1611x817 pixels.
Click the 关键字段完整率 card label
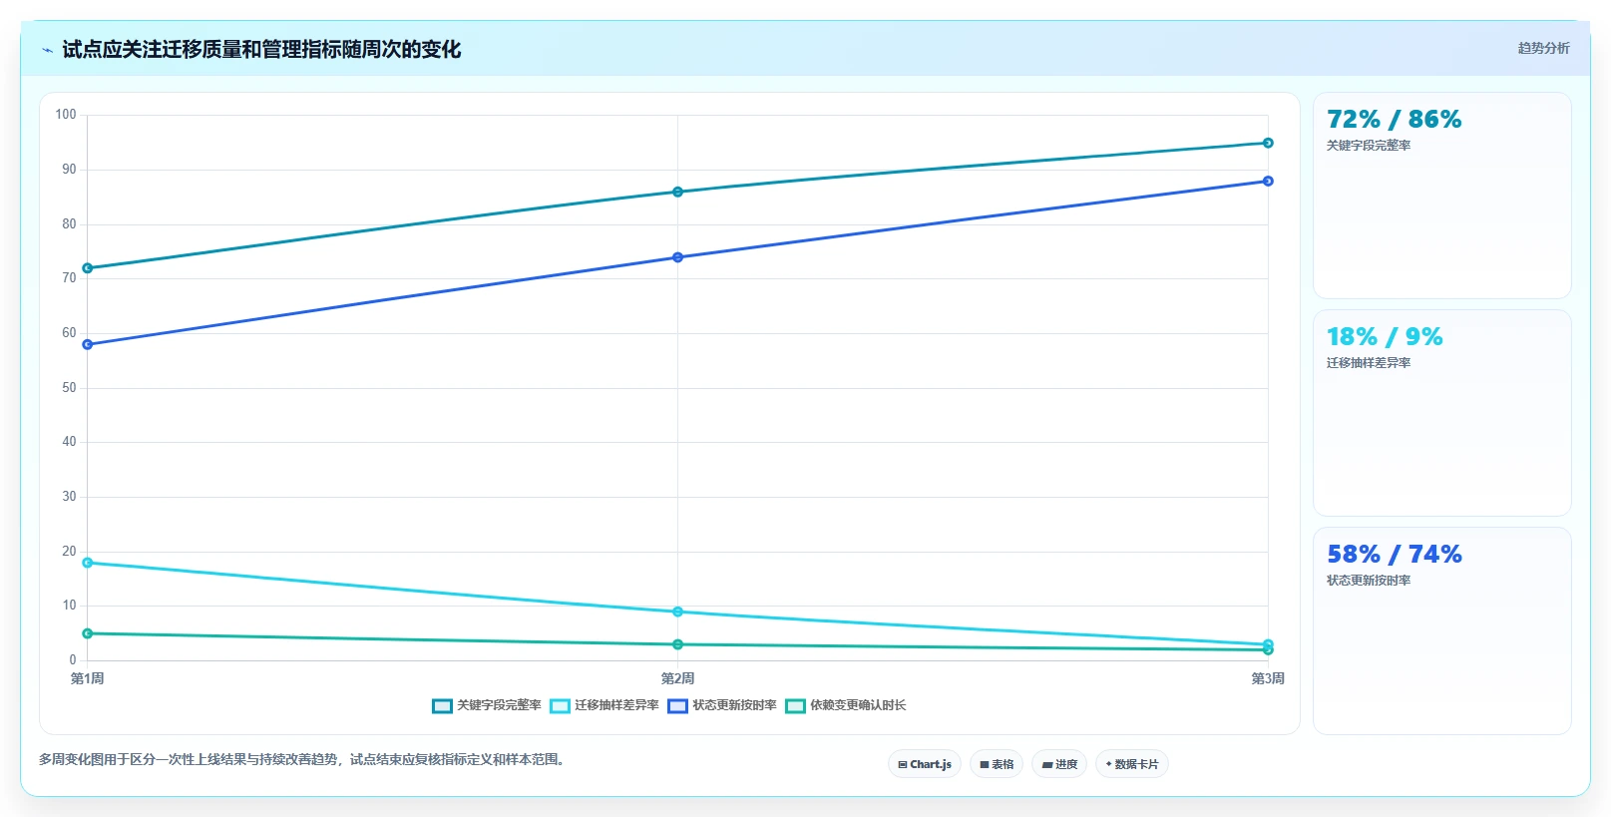click(1369, 146)
